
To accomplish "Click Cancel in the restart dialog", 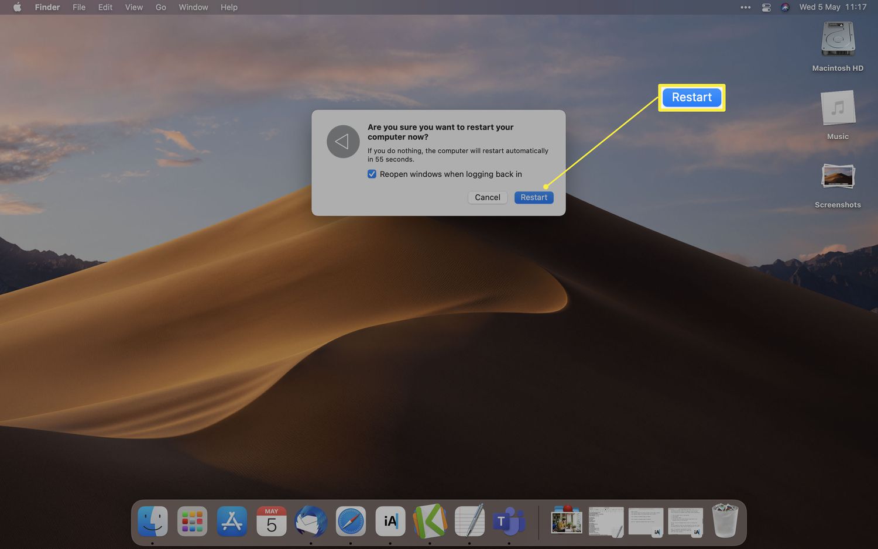I will click(487, 198).
